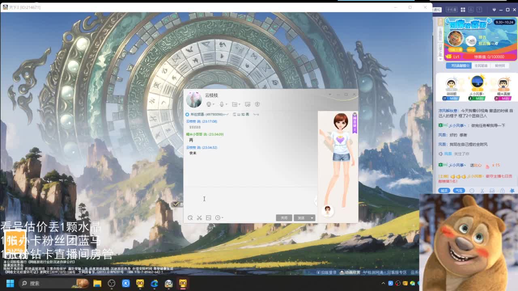This screenshot has height=291, width=518.
Task: Click the 气泡 button in live chat bar
Action: coord(459,190)
